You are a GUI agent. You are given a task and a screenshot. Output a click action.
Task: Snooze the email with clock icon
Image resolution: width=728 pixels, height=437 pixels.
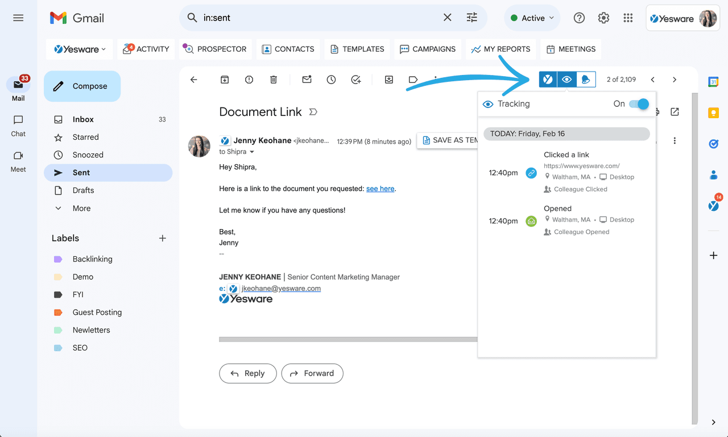[332, 80]
